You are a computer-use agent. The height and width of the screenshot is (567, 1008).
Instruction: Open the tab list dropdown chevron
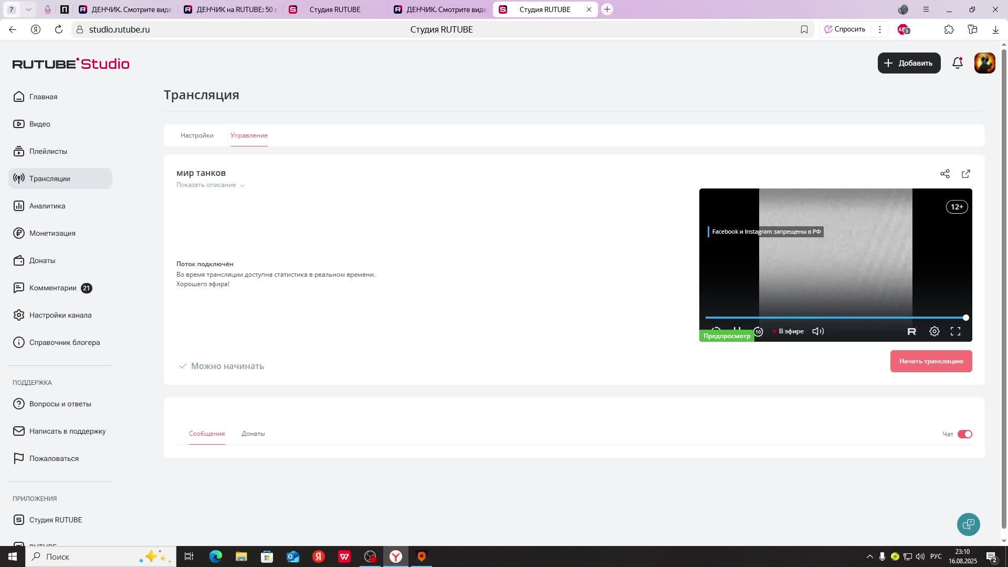tap(28, 9)
